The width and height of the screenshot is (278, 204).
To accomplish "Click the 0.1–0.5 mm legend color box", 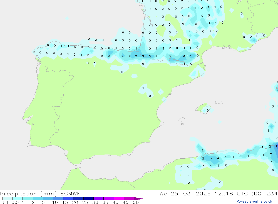I will pos(8,198).
